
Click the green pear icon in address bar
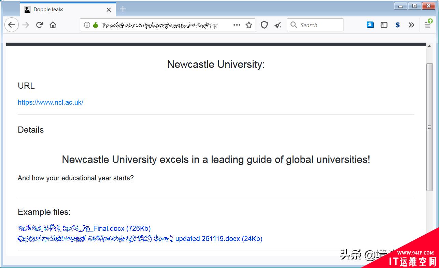pos(96,25)
